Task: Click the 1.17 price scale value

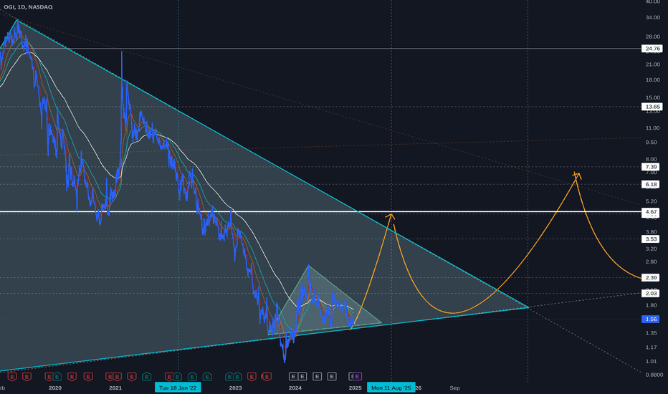Action: [x=651, y=347]
